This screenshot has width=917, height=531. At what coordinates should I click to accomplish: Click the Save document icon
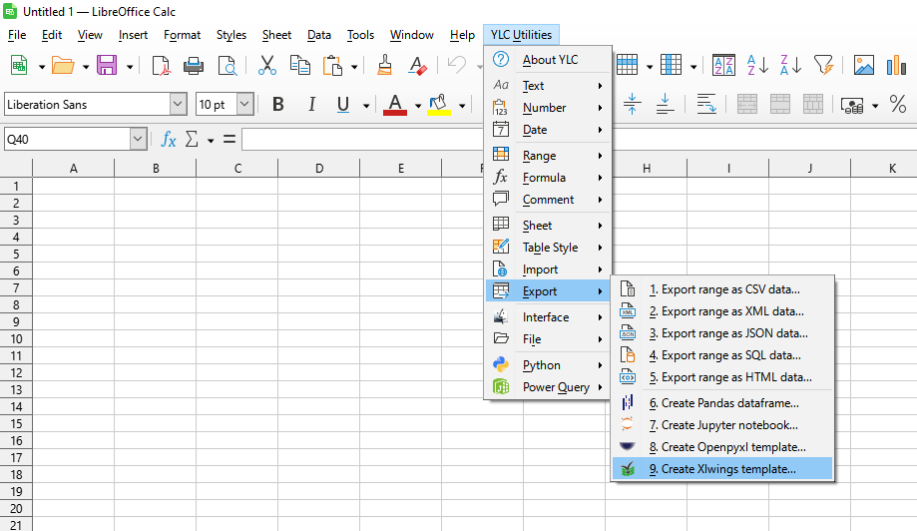106,66
